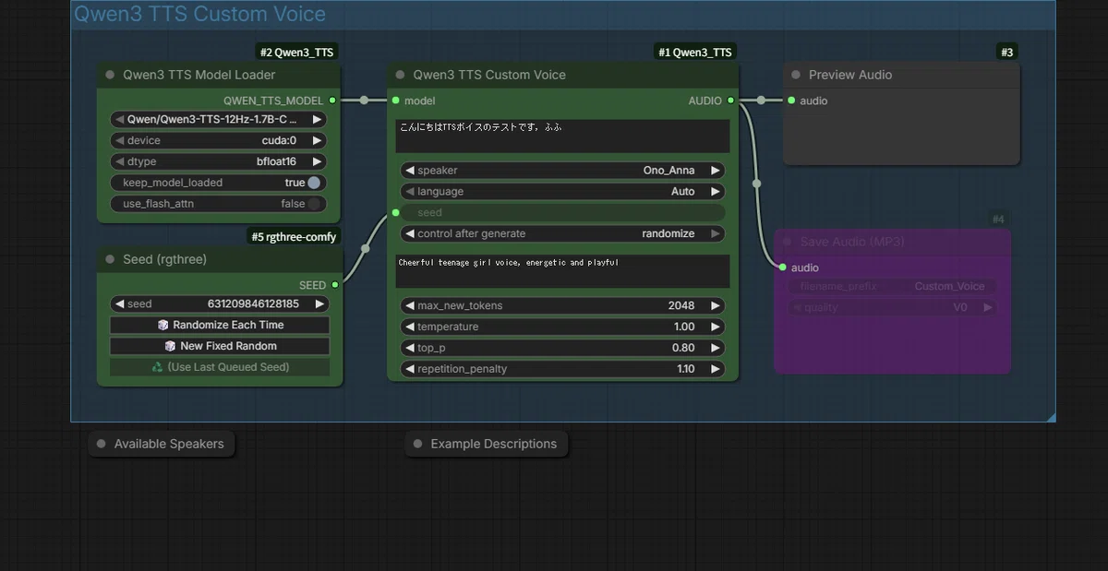This screenshot has height=571, width=1108.
Task: Toggle use_flash_attn switch
Action: 315,204
